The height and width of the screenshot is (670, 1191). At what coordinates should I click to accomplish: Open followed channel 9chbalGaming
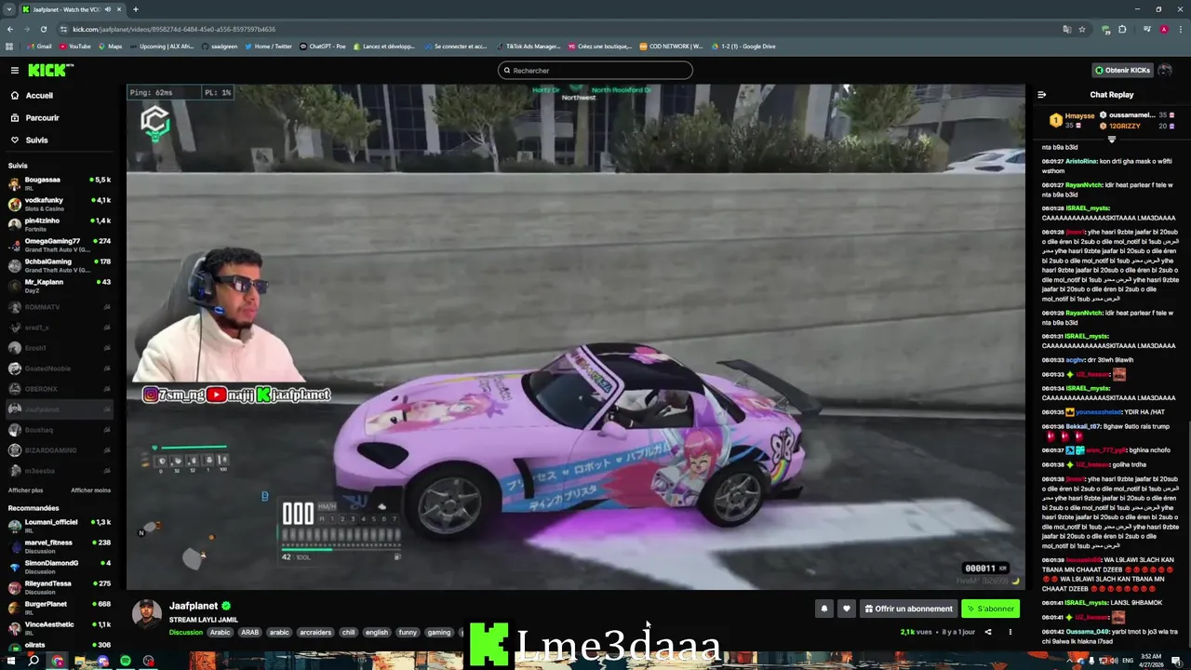(x=58, y=265)
